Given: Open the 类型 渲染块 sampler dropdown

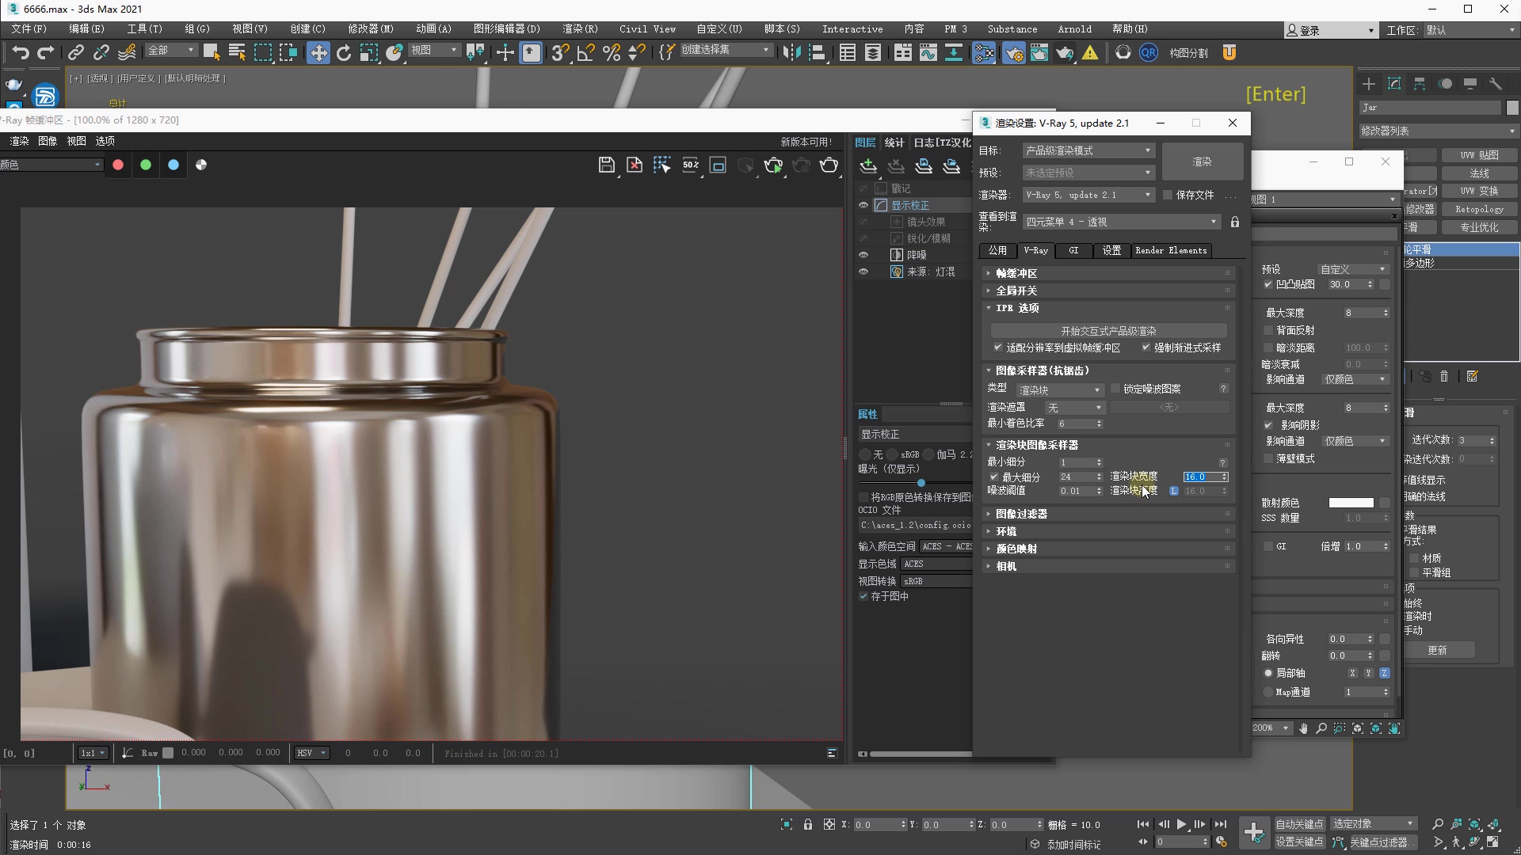Looking at the screenshot, I should pos(1059,390).
